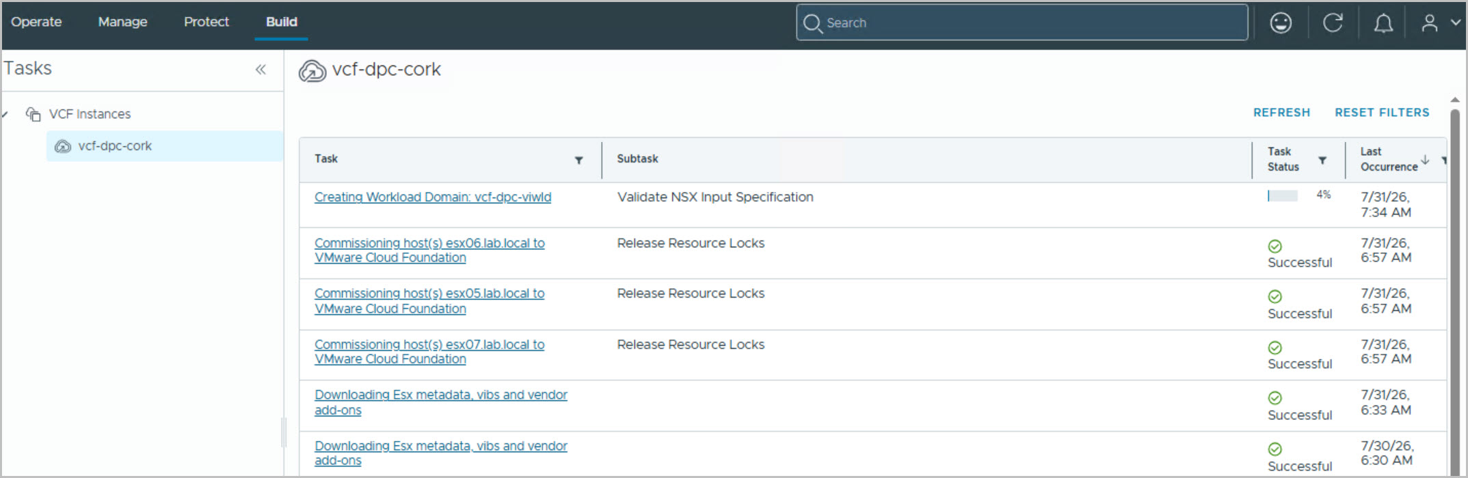Click success checkmark for esx05 task
1468x478 pixels.
pyautogui.click(x=1275, y=296)
